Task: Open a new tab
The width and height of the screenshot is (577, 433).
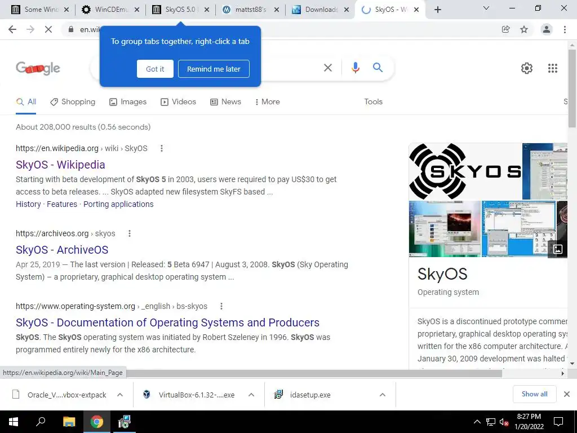Action: (x=437, y=10)
